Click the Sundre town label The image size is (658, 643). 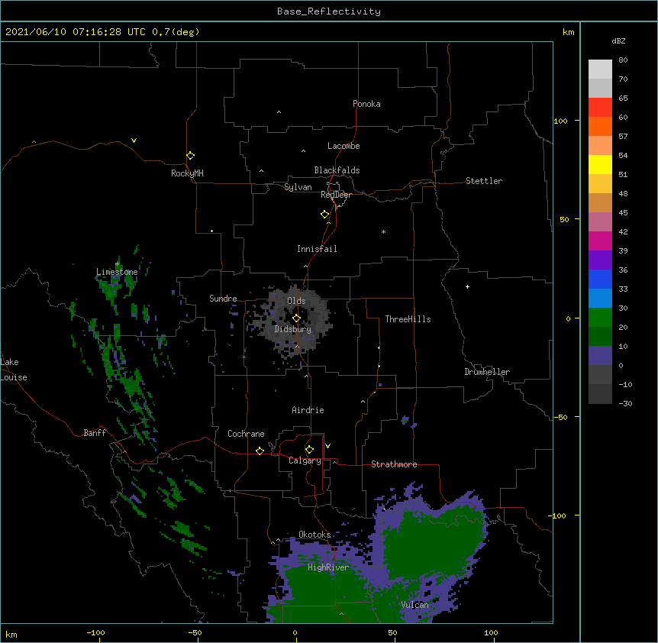[x=223, y=299]
